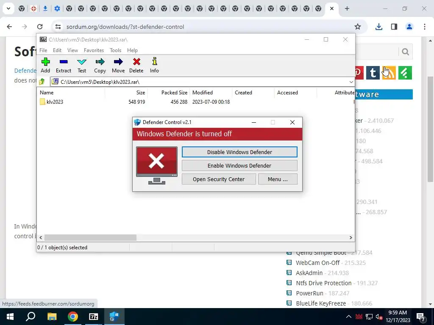Click the red Delete icon in 7-Zip

(136, 66)
